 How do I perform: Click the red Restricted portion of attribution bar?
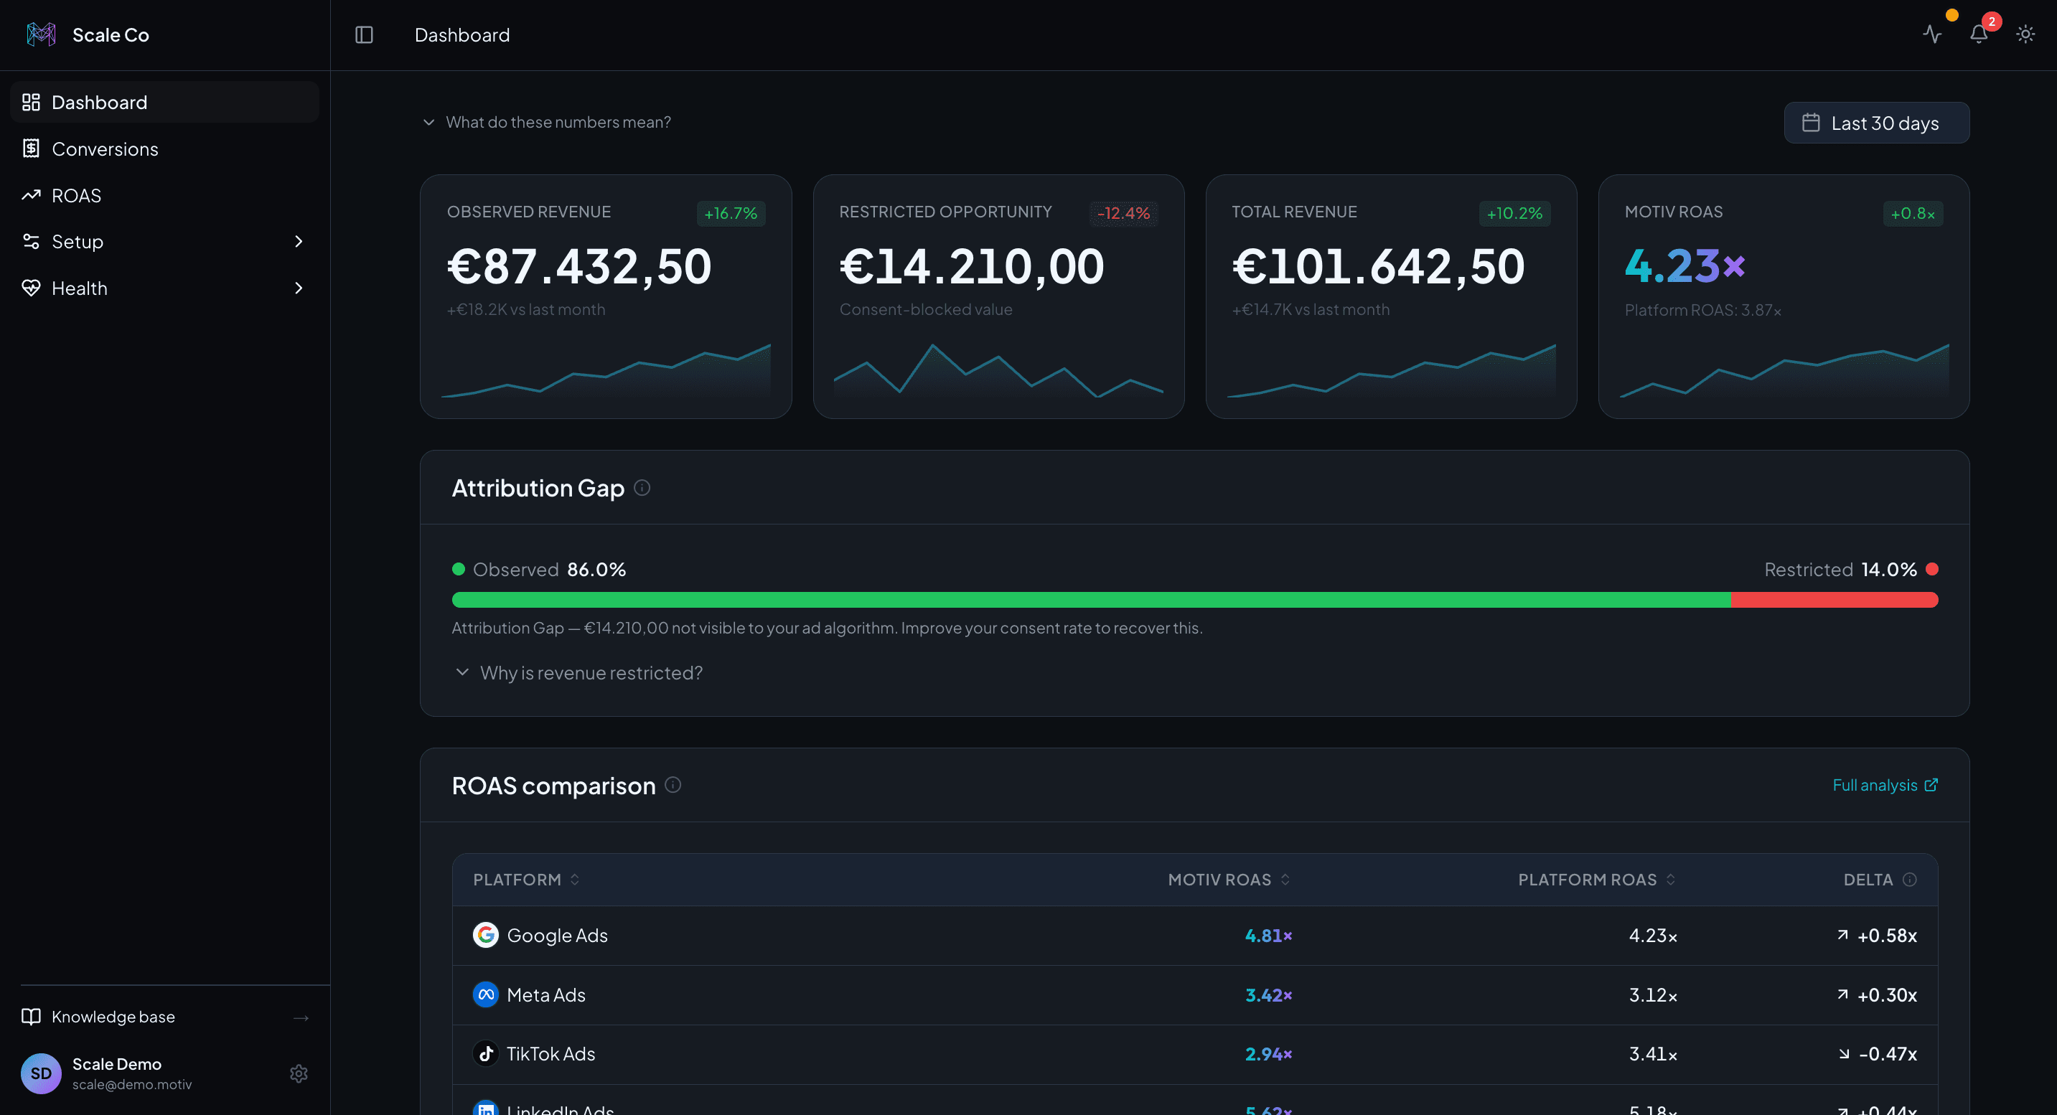point(1835,601)
